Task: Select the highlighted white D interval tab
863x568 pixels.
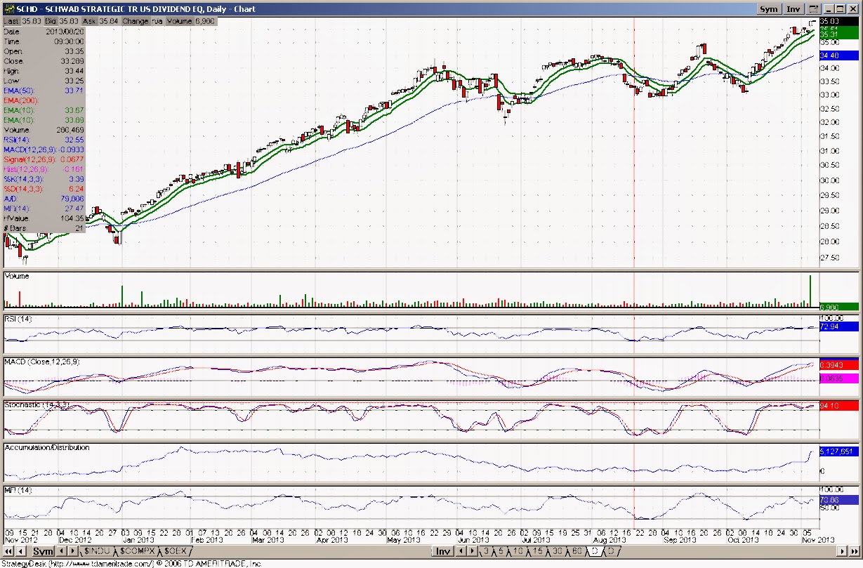Action: coord(596,552)
